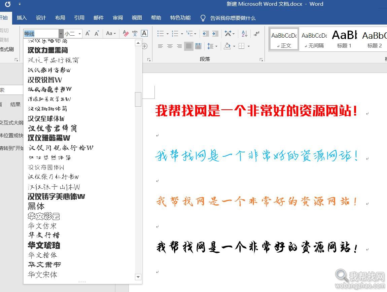Click the font list scroll-up arrow
The width and height of the screenshot is (387, 292).
pyautogui.click(x=138, y=43)
